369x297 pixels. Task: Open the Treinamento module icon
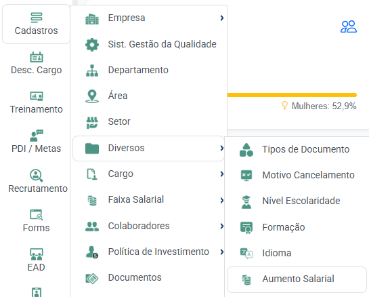tap(37, 96)
